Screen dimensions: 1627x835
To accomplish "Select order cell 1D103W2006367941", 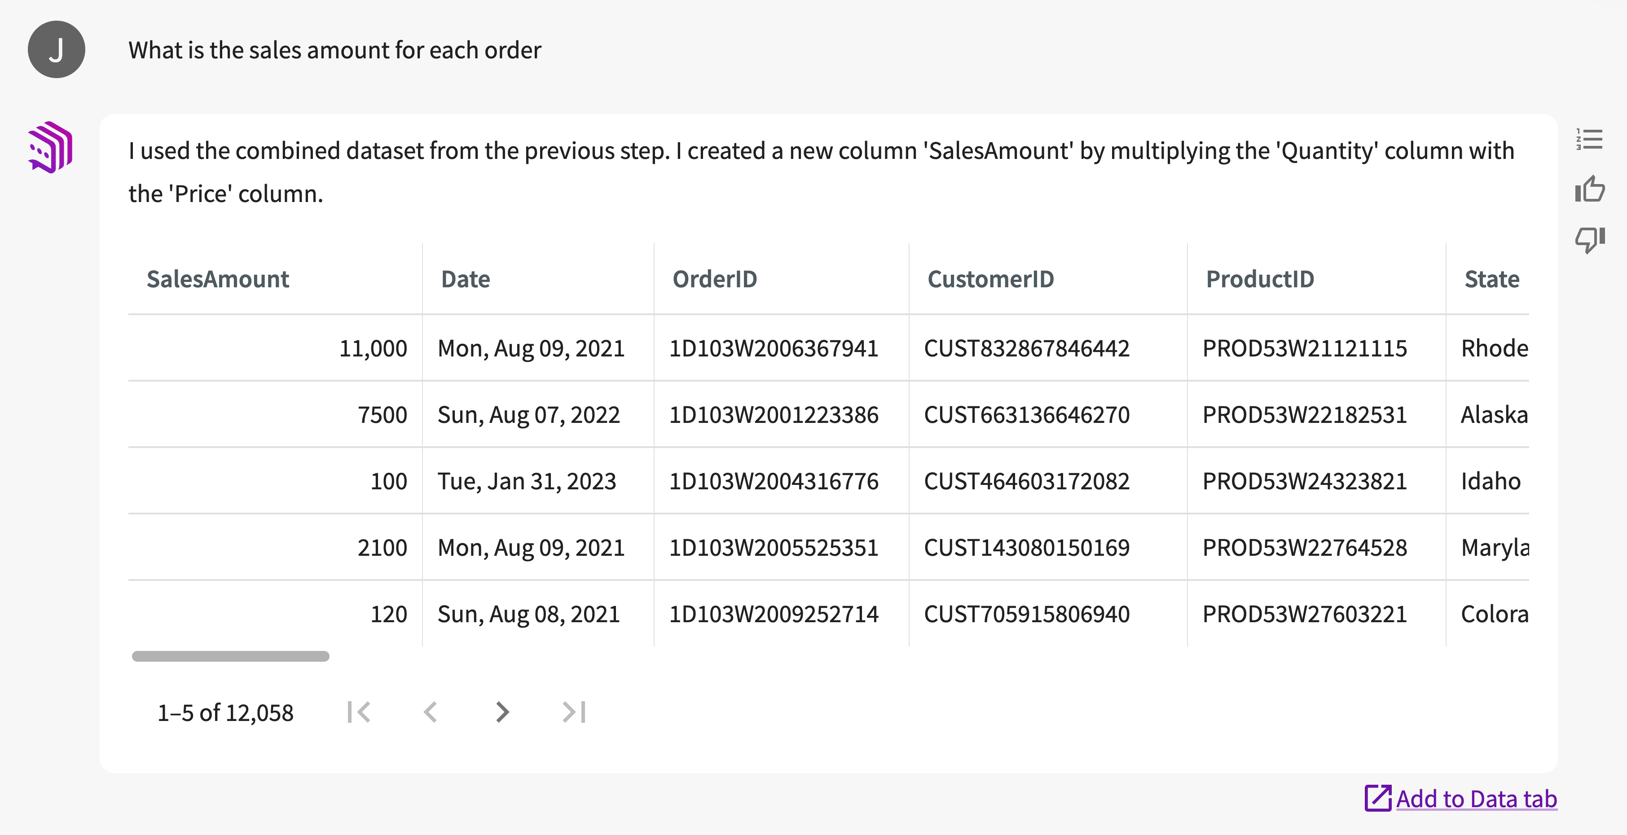I will click(773, 349).
